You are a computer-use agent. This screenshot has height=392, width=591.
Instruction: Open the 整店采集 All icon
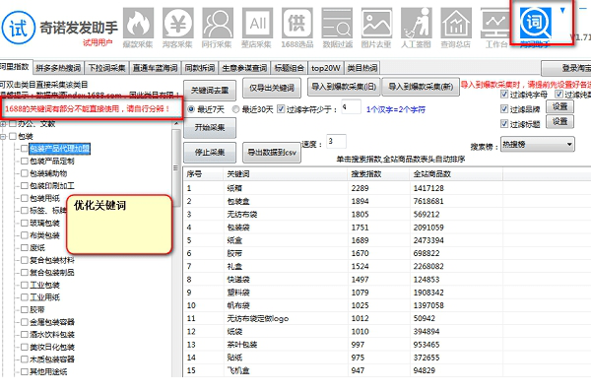[x=257, y=24]
